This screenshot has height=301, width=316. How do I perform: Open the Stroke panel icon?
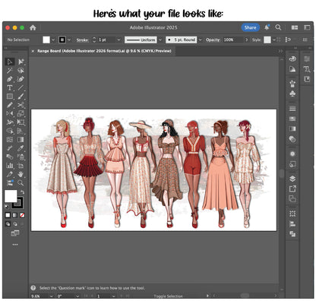(x=292, y=109)
